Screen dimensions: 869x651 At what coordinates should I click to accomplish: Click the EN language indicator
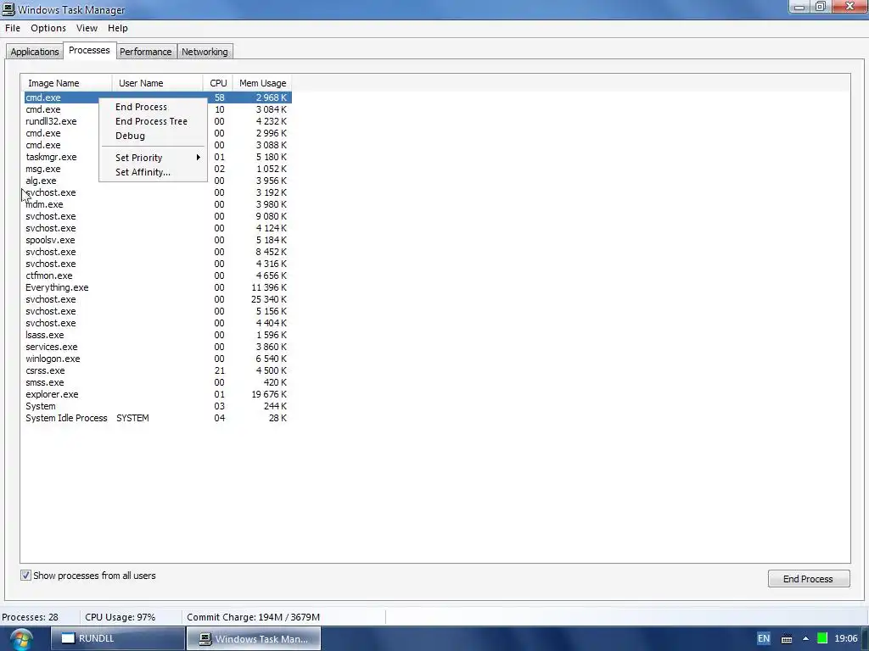763,638
